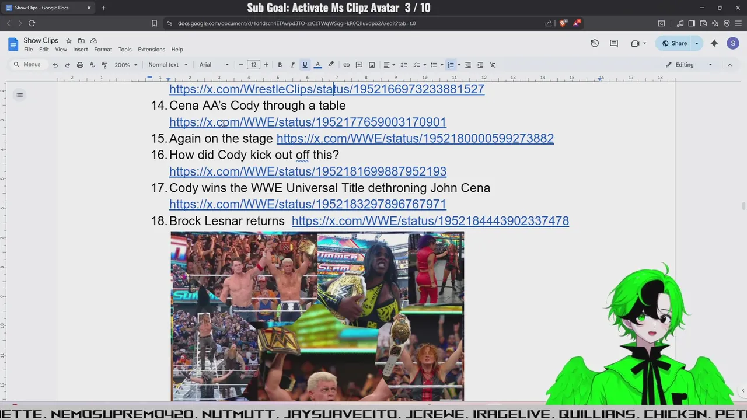747x420 pixels.
Task: Click the SummerSlam collage image
Action: click(317, 316)
